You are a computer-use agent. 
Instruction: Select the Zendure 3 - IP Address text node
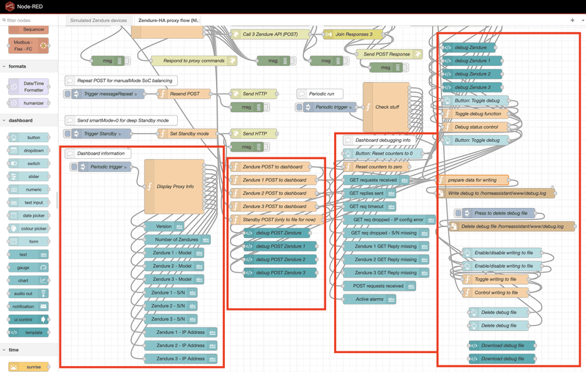click(x=181, y=359)
